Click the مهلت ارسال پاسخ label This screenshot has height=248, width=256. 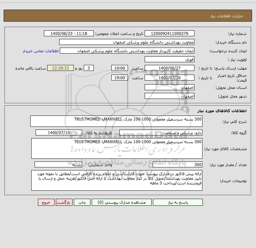(x=230, y=68)
